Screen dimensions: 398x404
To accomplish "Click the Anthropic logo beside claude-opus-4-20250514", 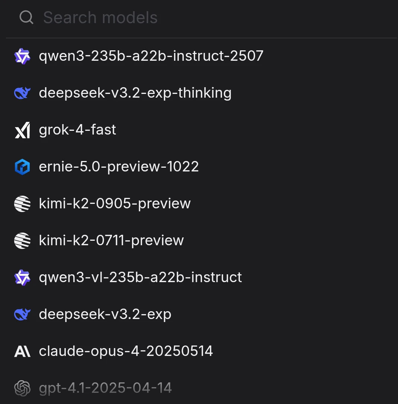I will click(x=22, y=351).
